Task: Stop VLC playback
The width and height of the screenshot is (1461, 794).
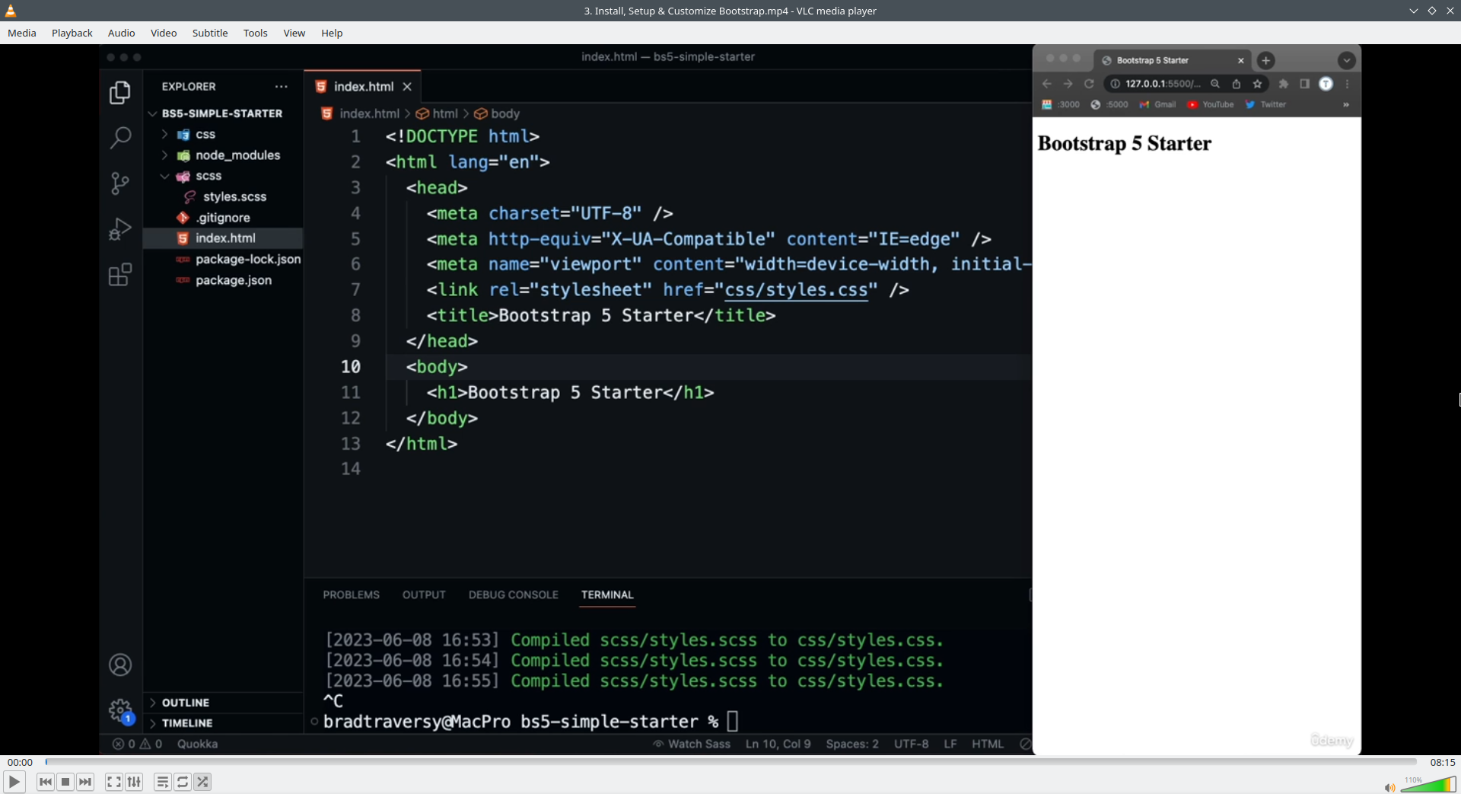Action: (65, 782)
